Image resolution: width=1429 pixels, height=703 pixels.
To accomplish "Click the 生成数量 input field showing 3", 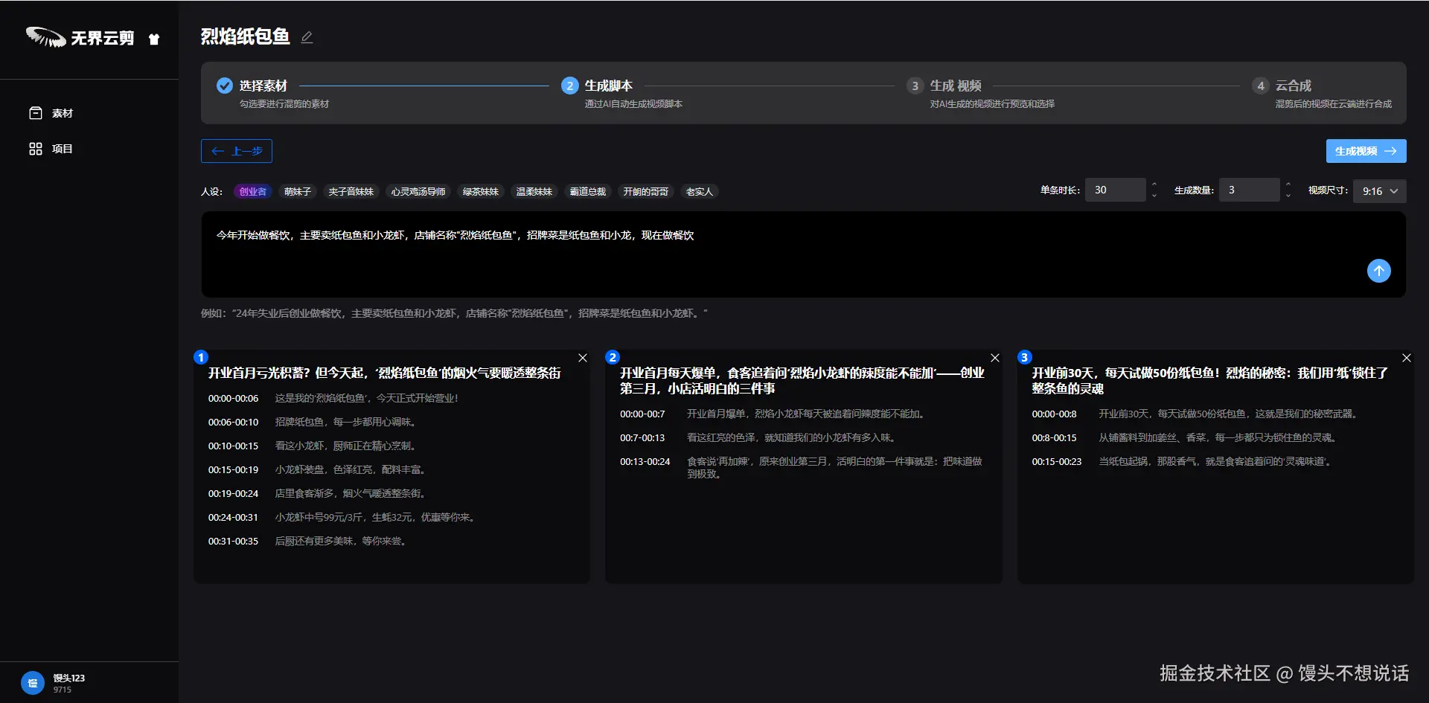I will click(1250, 190).
